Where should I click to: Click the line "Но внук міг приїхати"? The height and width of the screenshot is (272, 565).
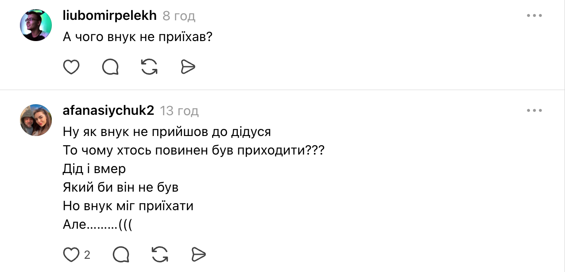(128, 206)
